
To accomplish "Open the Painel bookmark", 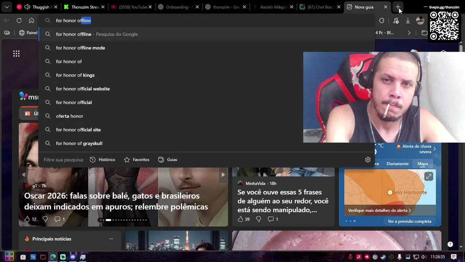I will (28, 33).
